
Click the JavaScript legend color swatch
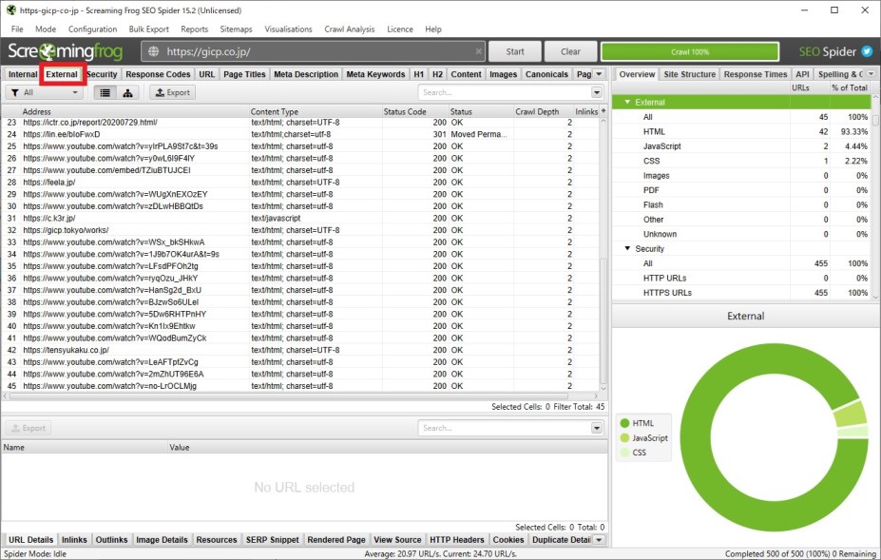coord(624,438)
